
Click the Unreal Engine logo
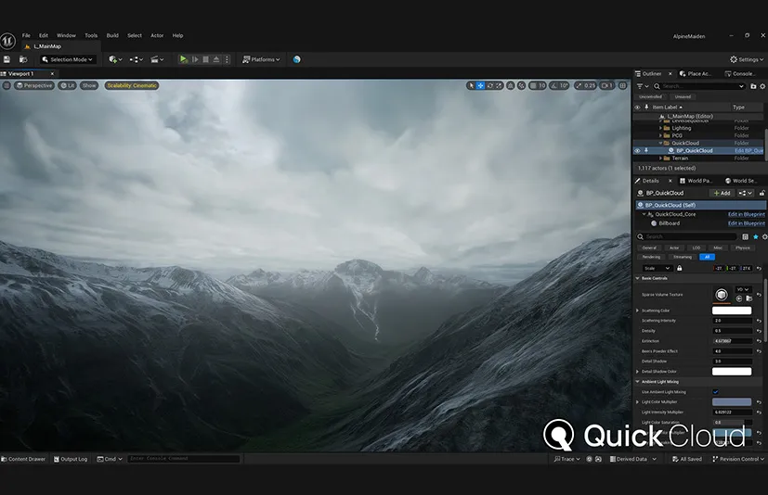7,41
